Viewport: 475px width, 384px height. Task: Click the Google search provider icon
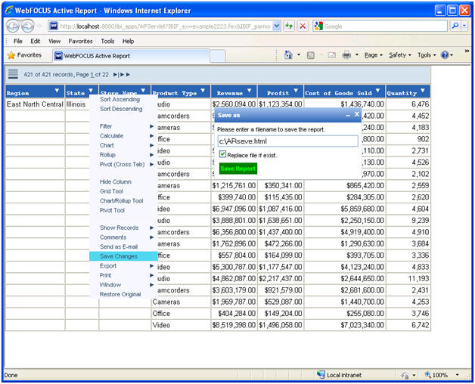tap(318, 26)
